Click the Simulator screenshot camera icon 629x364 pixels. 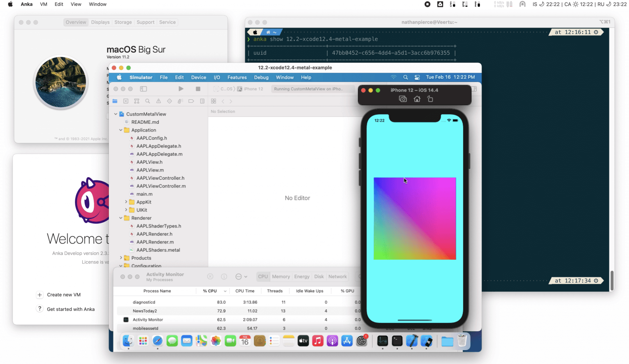(x=403, y=99)
